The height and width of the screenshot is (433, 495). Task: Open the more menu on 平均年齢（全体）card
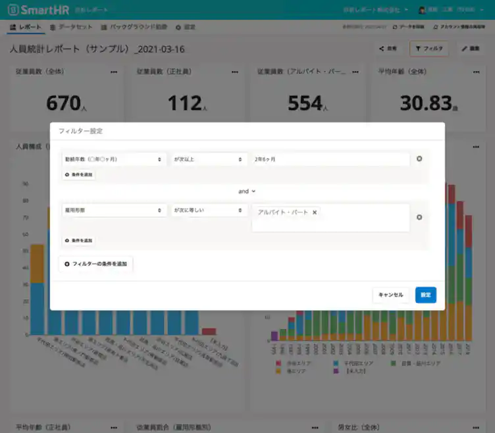click(x=477, y=72)
